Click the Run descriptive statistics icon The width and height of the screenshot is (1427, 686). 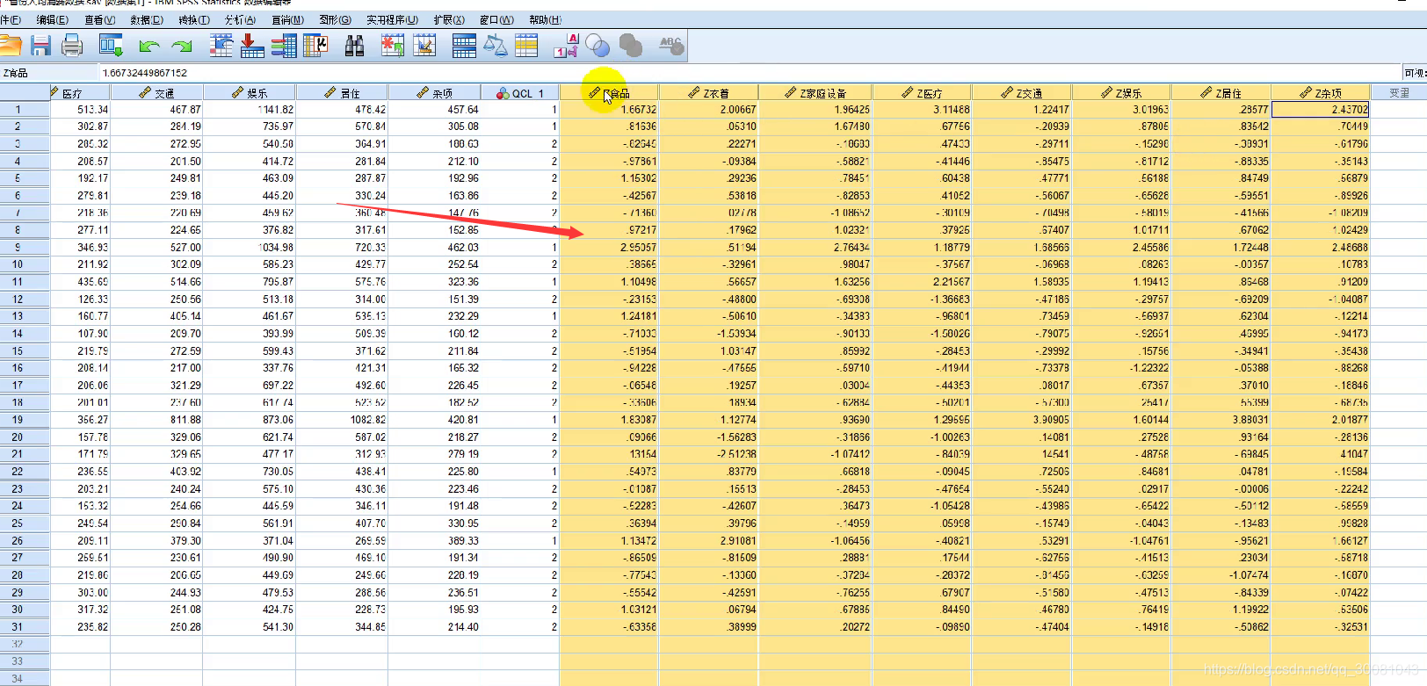(315, 46)
